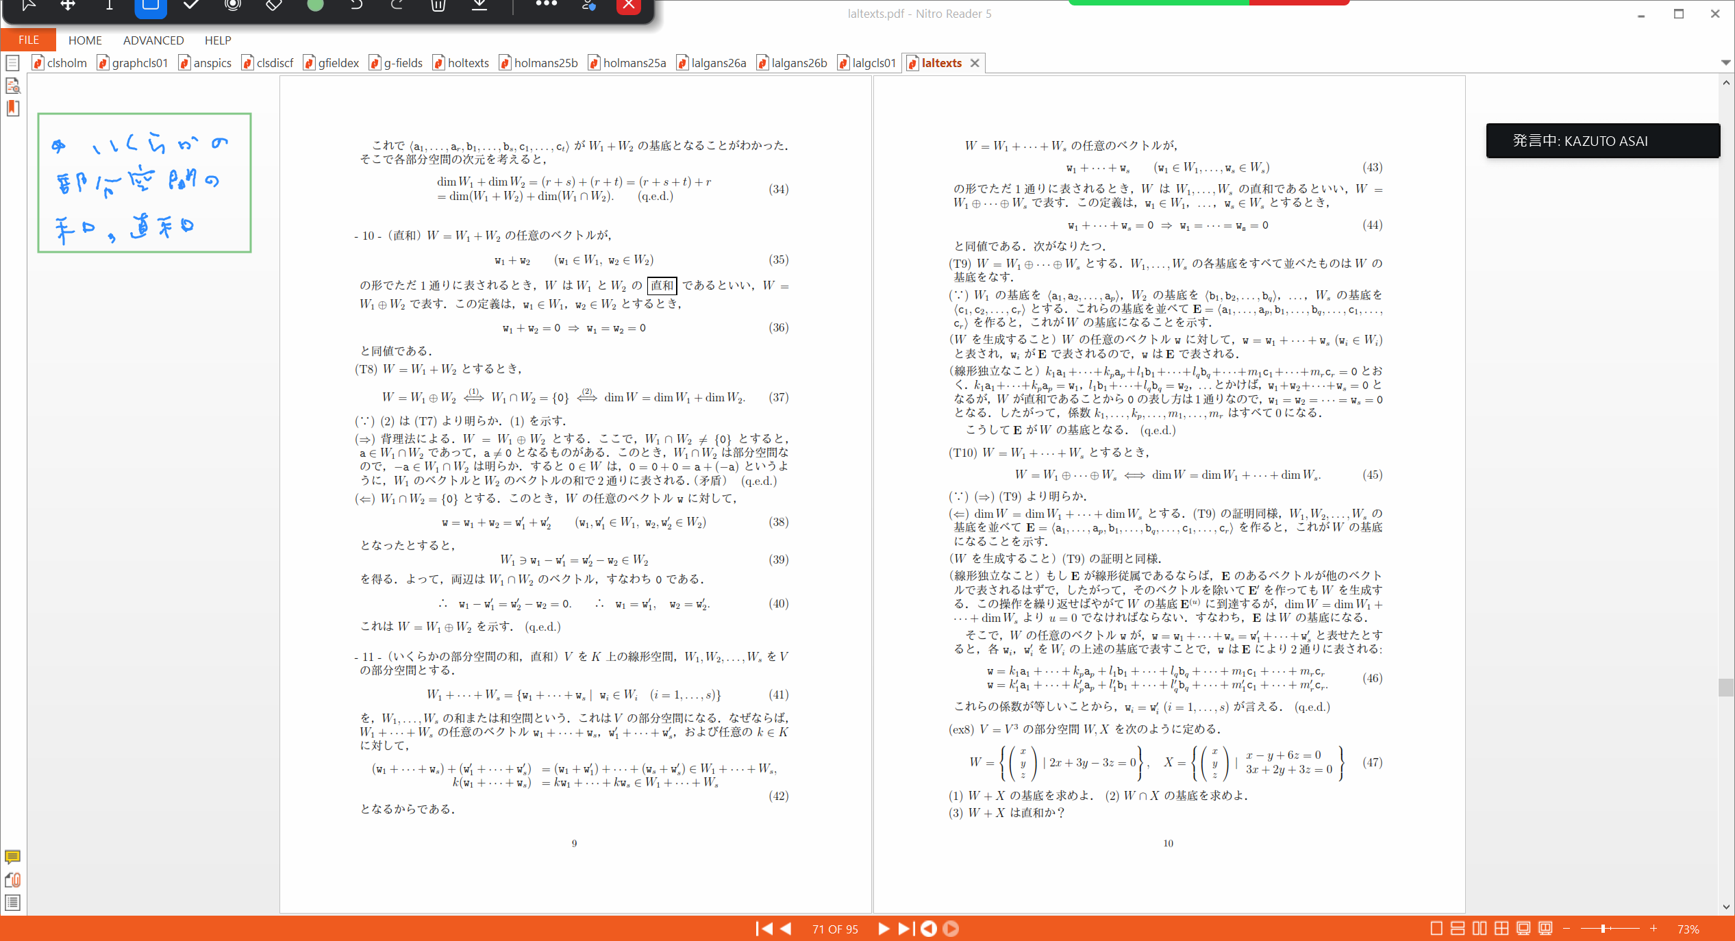
Task: Enable full screen view mode
Action: click(x=1523, y=929)
